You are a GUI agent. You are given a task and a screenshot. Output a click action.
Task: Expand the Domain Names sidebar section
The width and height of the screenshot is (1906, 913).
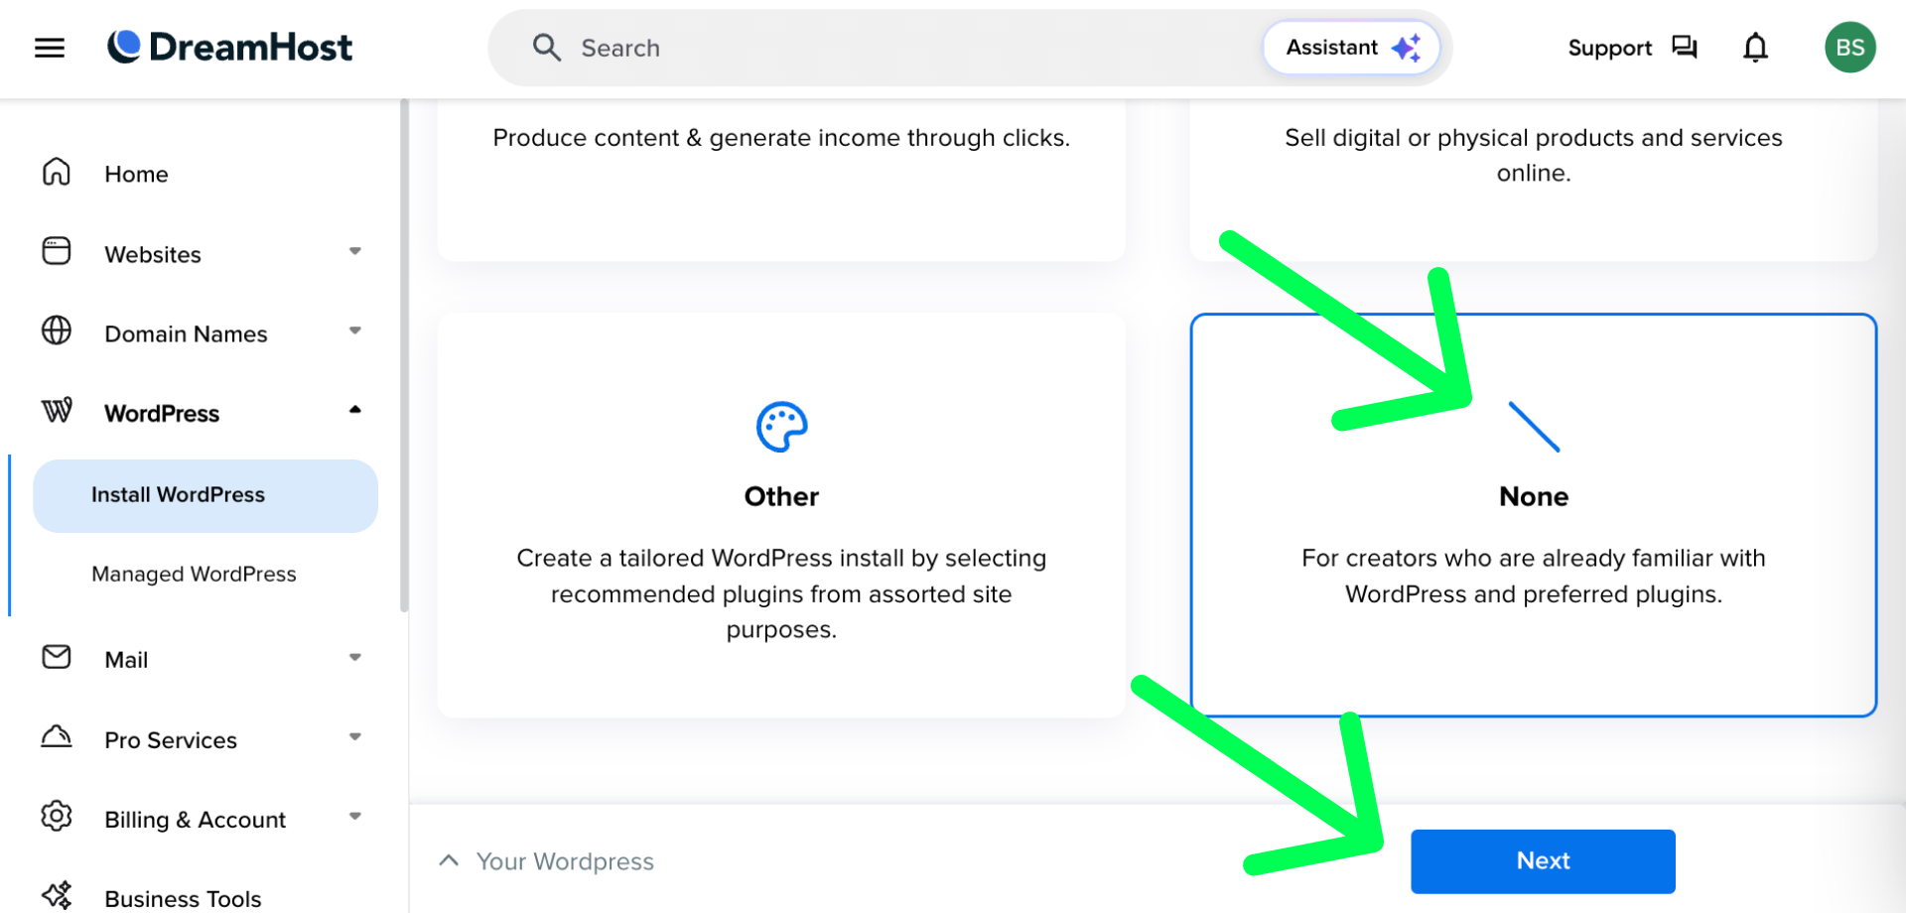[354, 332]
